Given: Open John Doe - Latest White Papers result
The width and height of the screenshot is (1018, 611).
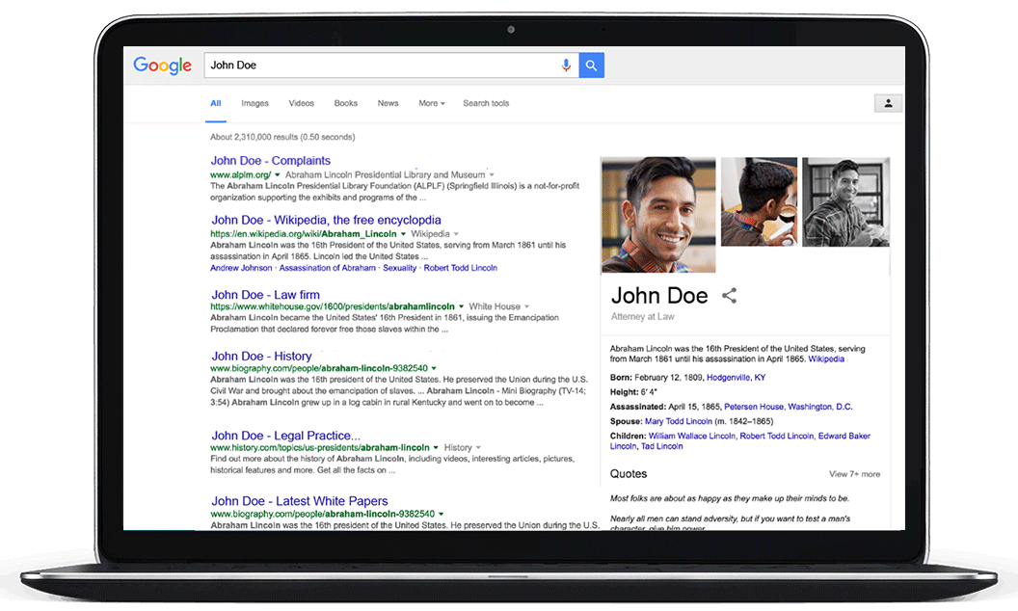Looking at the screenshot, I should point(299,500).
